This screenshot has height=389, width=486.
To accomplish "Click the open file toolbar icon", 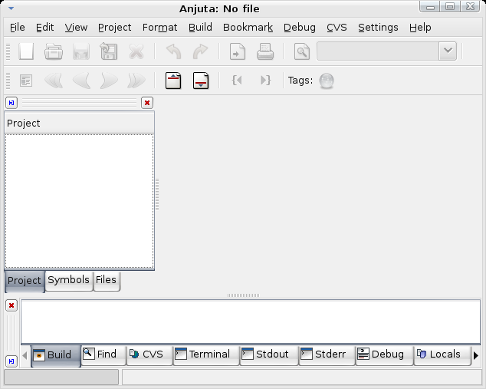I will 54,51.
